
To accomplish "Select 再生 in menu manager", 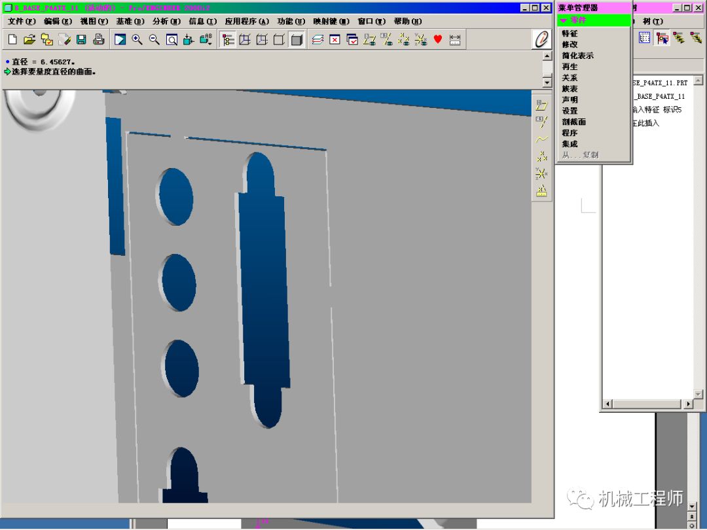I will point(570,66).
